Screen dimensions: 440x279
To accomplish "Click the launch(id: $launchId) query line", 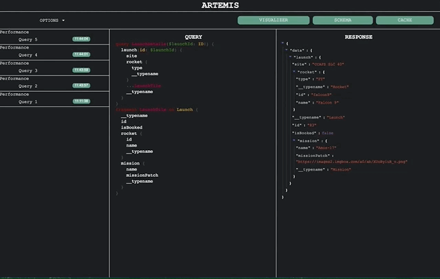I will [x=151, y=50].
